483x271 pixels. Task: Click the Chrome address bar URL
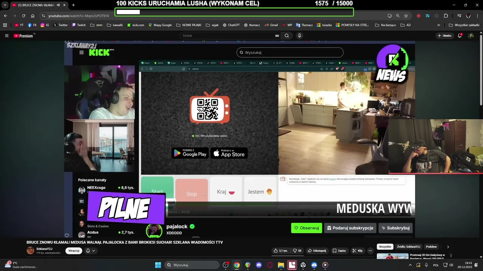[78, 16]
